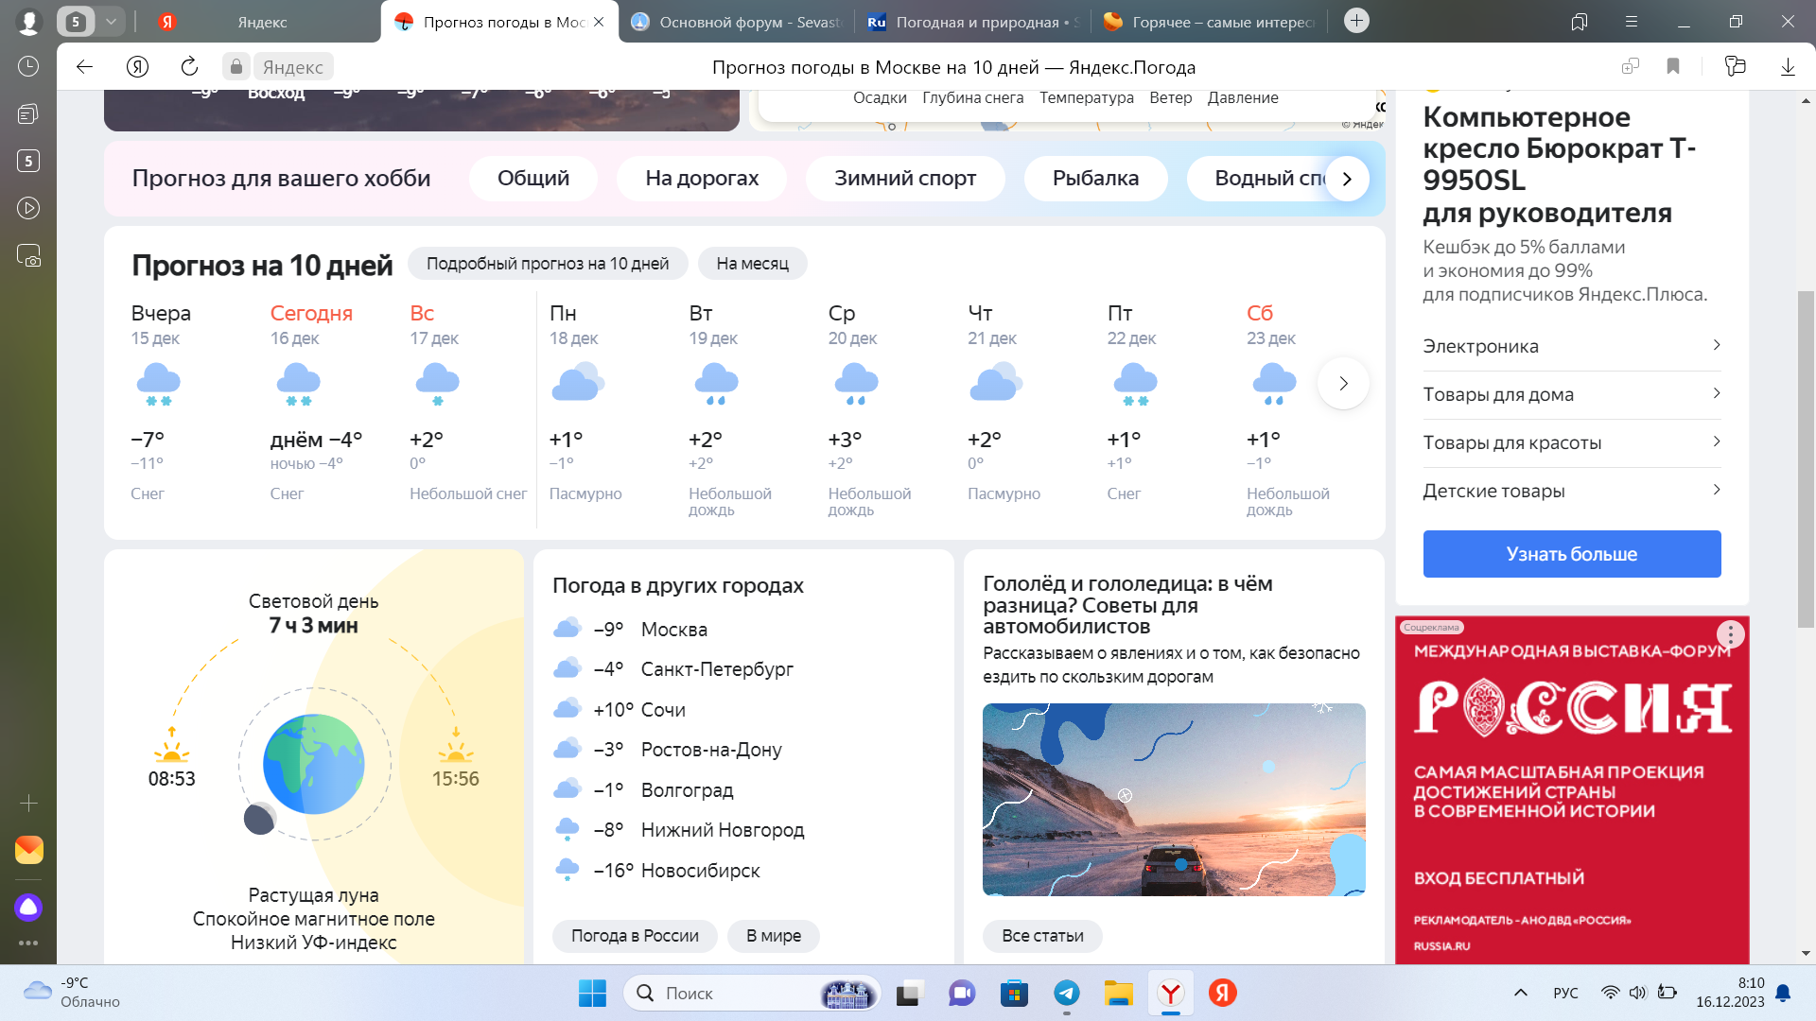Open the Alice assistant purple icon
Screen dimensions: 1816x1021
coord(28,908)
